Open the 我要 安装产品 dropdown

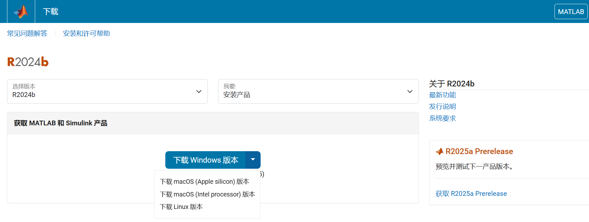(318, 92)
